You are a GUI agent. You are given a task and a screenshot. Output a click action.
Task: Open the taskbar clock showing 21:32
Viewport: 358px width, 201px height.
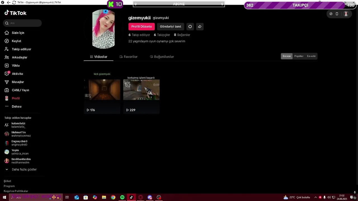coord(342,197)
